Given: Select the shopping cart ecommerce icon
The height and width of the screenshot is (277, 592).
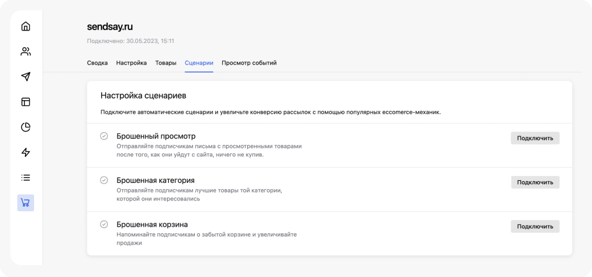Looking at the screenshot, I should click(26, 202).
